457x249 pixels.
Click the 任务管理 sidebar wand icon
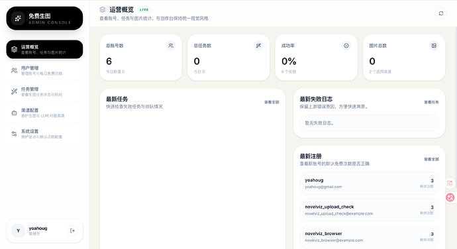[x=14, y=91]
